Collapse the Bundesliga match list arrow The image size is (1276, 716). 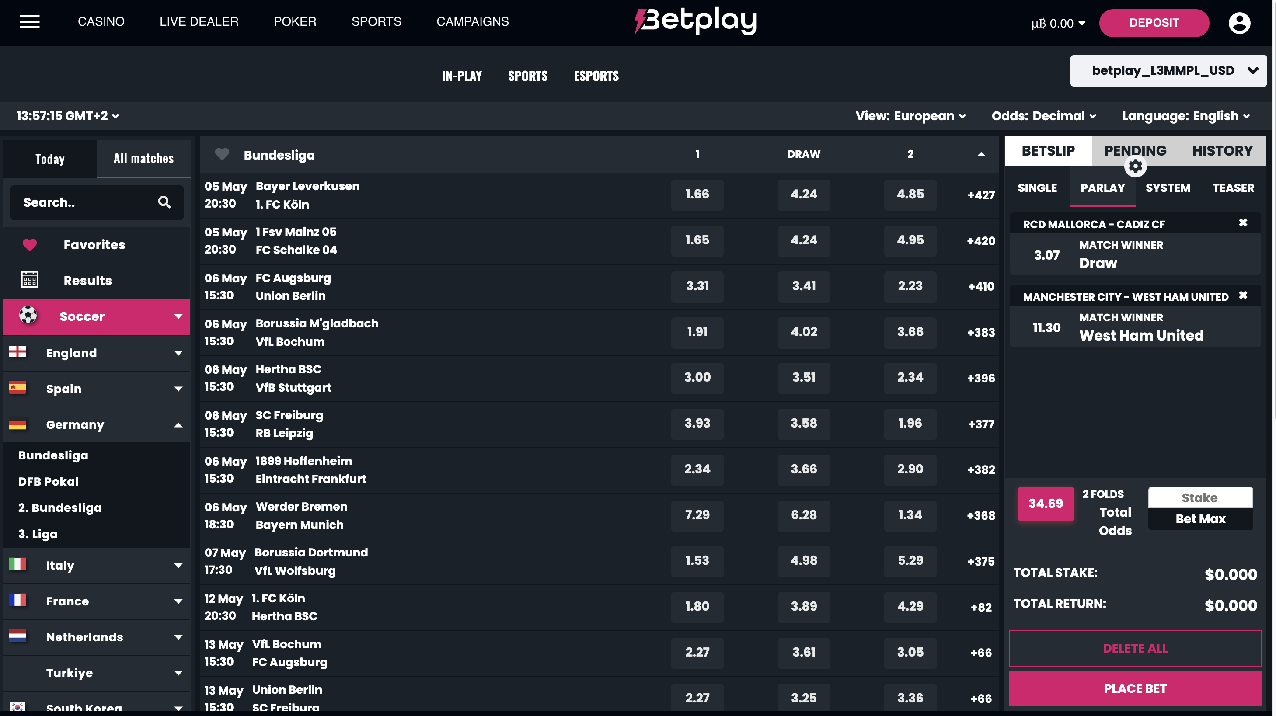click(981, 154)
